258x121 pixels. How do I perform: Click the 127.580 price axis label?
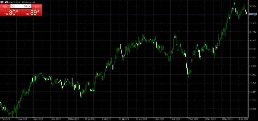(253, 100)
